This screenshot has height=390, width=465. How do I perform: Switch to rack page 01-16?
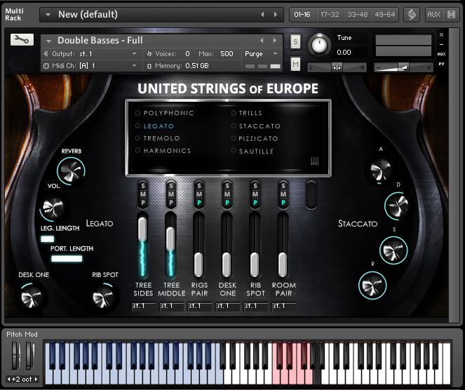302,15
